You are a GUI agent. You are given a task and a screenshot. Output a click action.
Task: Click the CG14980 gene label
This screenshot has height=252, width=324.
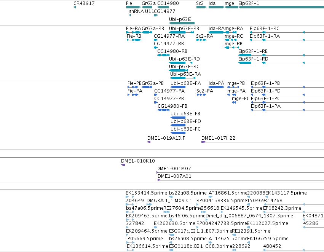(168, 3)
